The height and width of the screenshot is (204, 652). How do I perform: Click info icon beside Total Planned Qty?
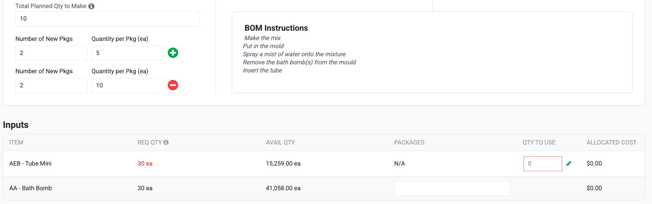(x=92, y=6)
